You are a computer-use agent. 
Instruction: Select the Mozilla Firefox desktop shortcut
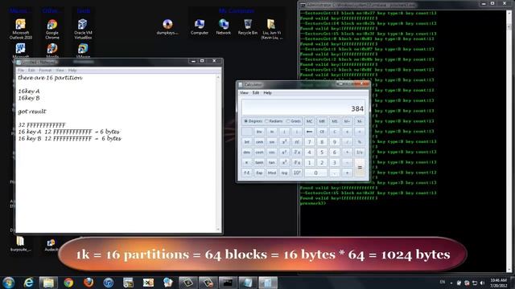(x=52, y=51)
